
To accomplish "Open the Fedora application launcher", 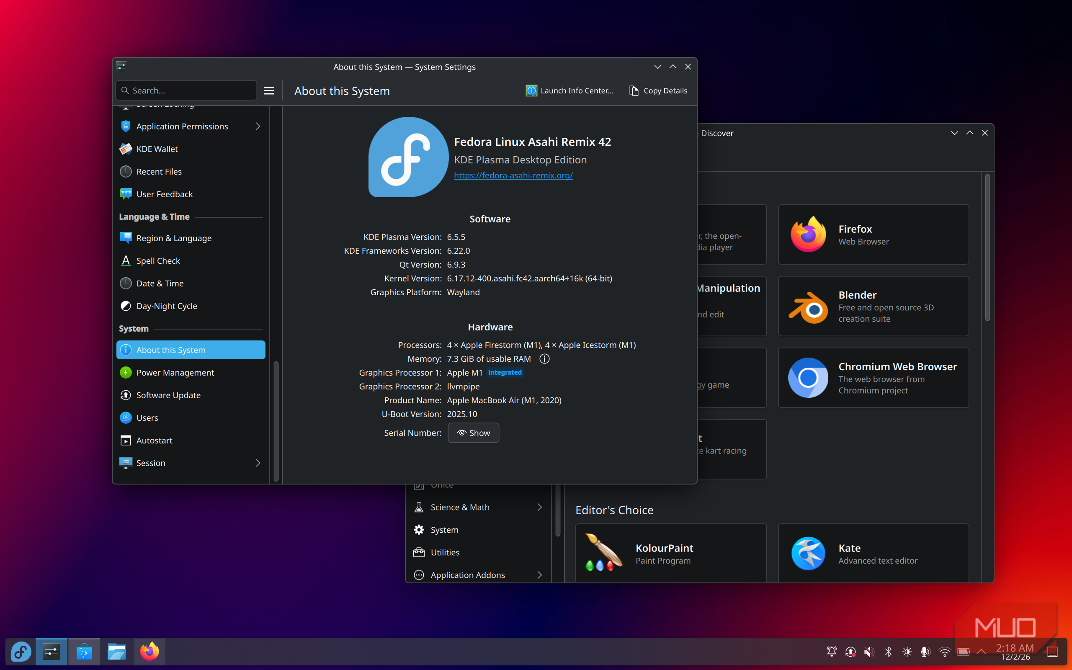I will pos(21,652).
